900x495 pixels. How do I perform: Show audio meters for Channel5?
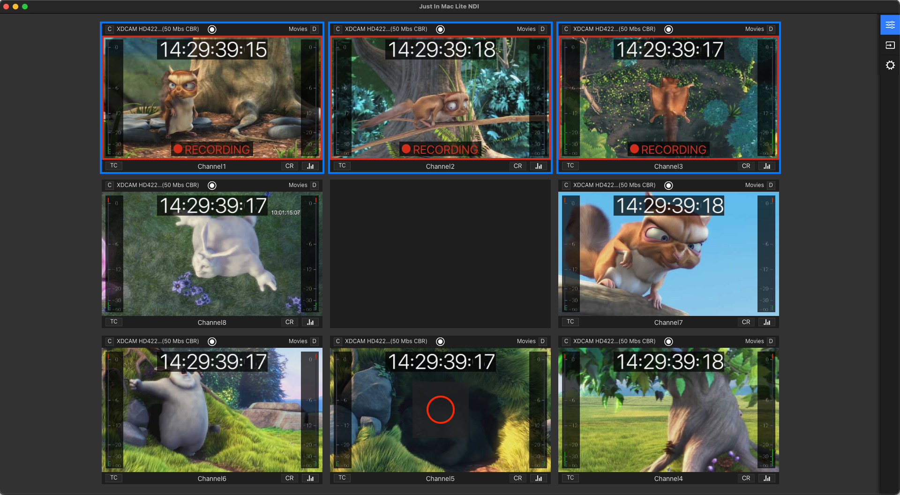539,478
